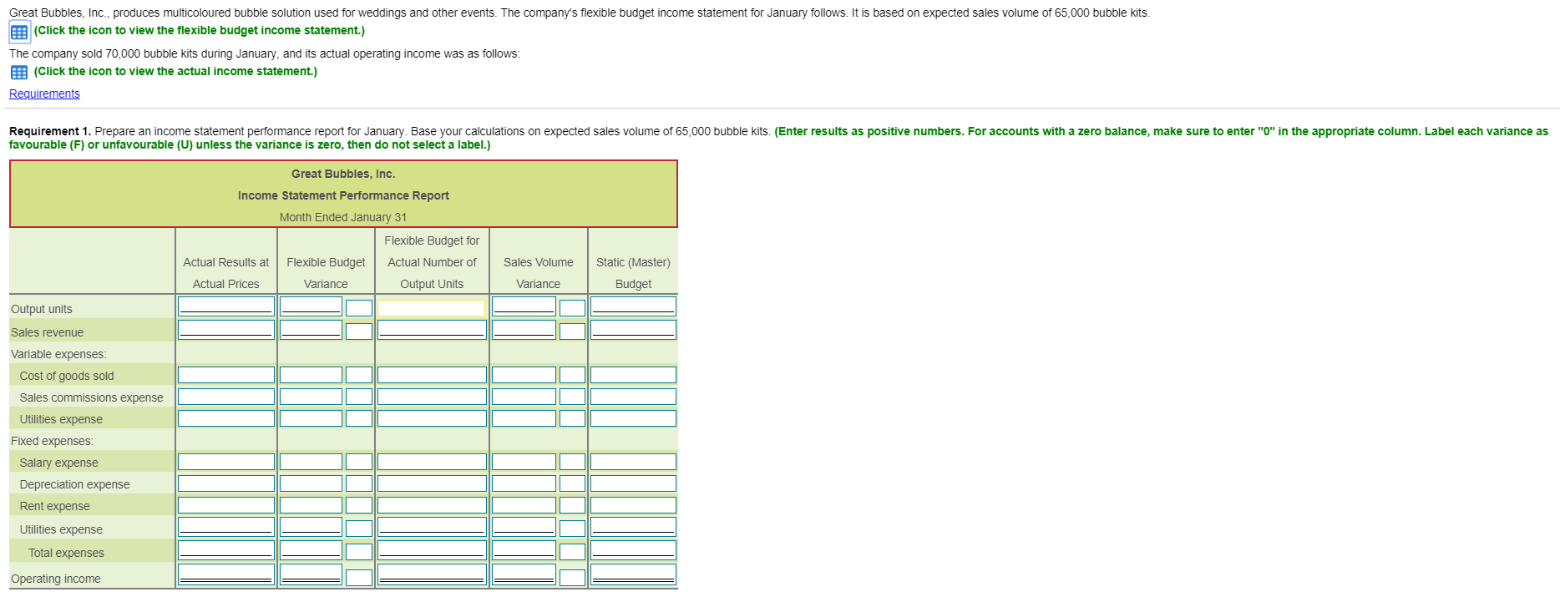Open the Requirements link
Viewport: 1560px width, 597px height.
point(44,94)
